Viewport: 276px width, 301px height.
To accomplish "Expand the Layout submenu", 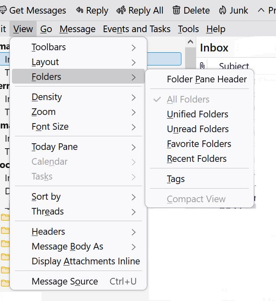I will (78, 62).
